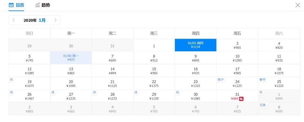Viewport: 304px width, 122px height.
Task: Go to next month arrow
Action: point(55,20)
